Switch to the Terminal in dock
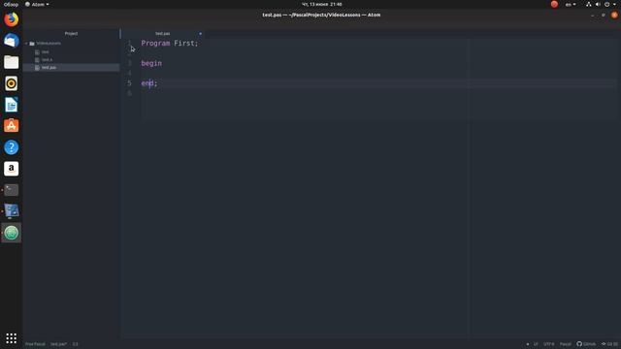621x349 pixels. click(x=11, y=190)
